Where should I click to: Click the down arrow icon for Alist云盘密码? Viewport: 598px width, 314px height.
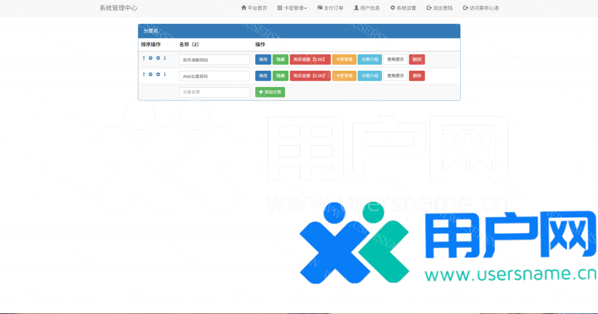(x=165, y=74)
